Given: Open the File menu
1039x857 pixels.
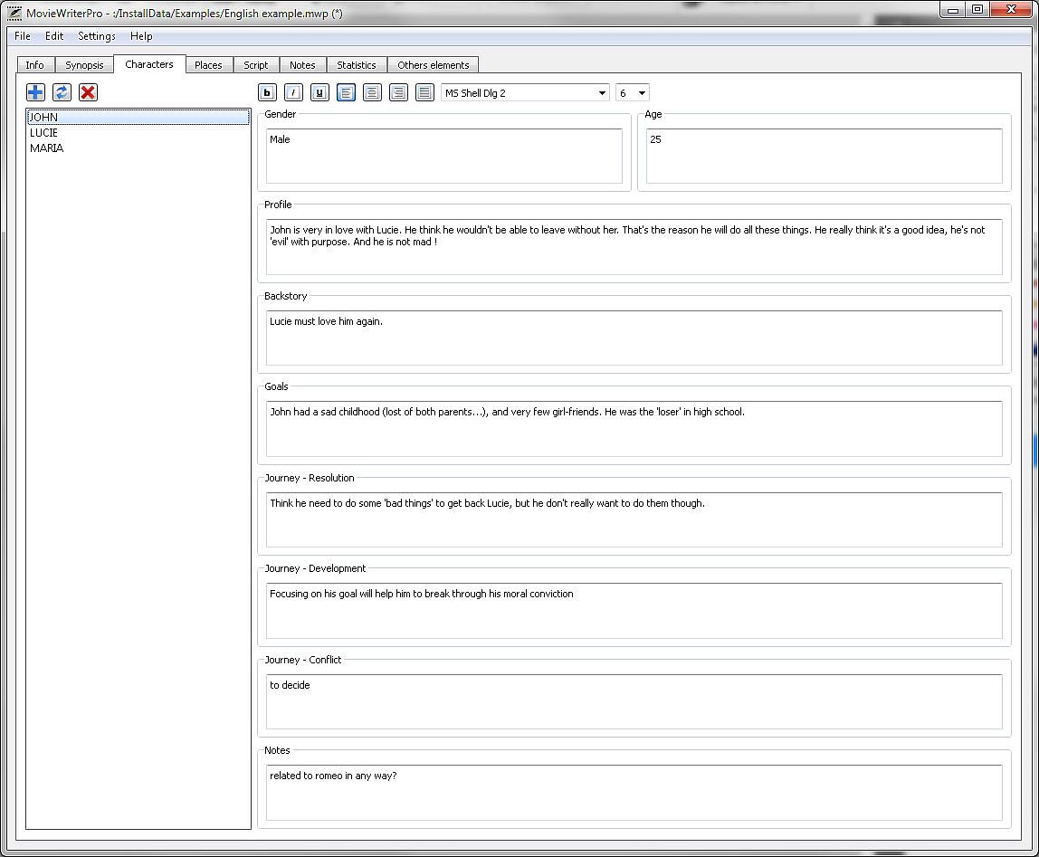Looking at the screenshot, I should coord(23,36).
